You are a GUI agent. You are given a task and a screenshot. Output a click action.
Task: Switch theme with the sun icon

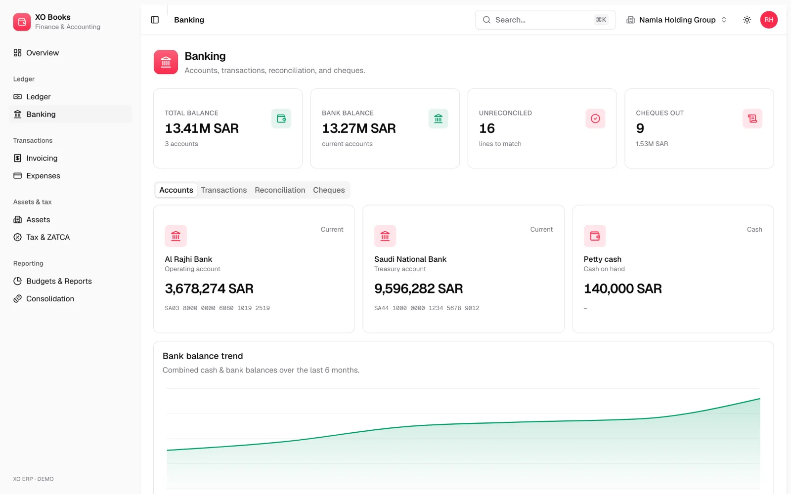pos(747,20)
